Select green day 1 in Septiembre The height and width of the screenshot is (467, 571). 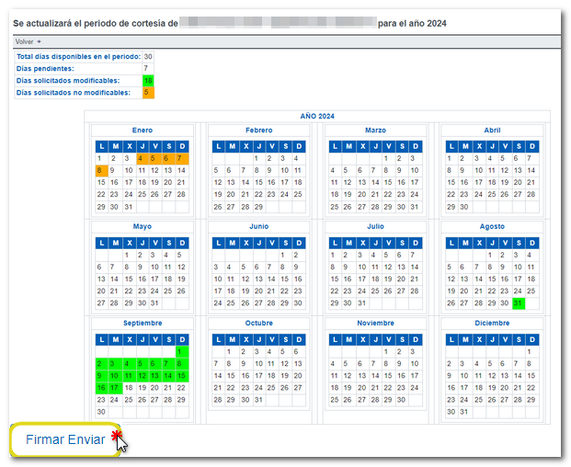181,351
